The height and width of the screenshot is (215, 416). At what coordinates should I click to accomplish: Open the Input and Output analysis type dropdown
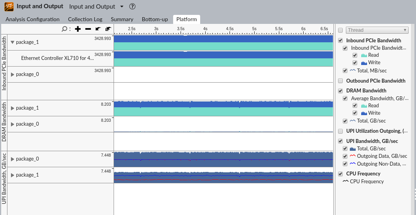pos(122,7)
